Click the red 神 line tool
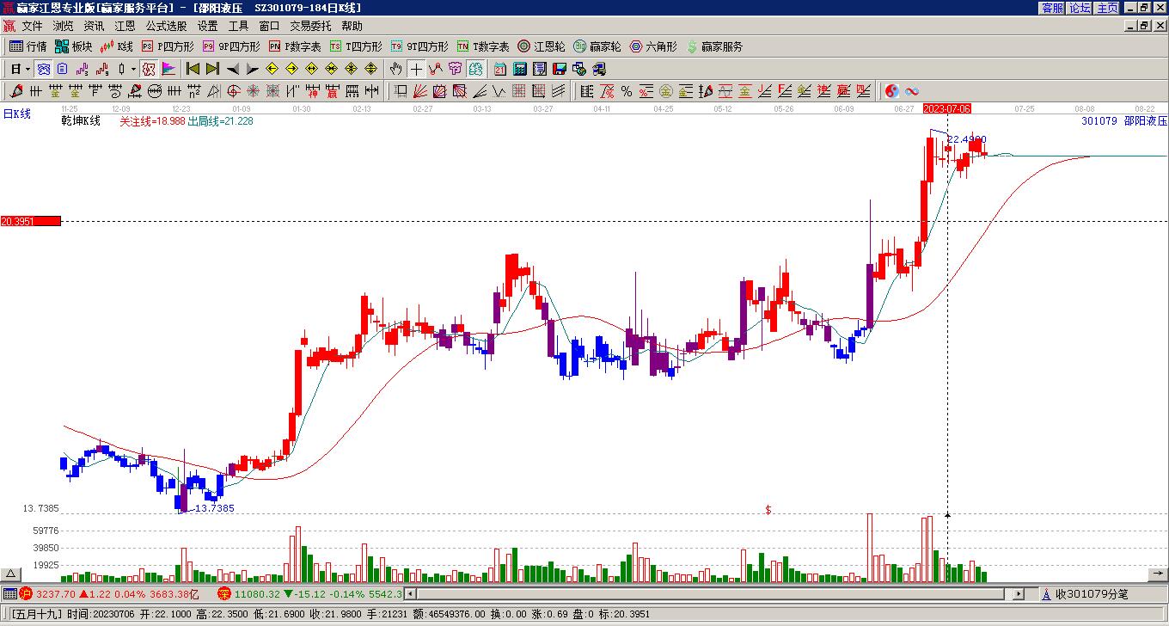The height and width of the screenshot is (626, 1169). pos(311,91)
